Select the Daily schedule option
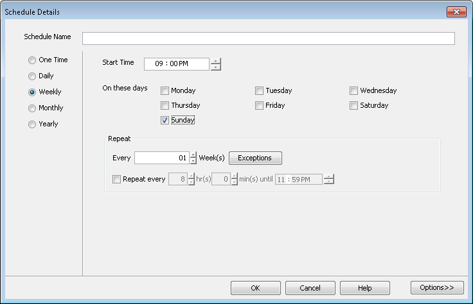 click(32, 76)
